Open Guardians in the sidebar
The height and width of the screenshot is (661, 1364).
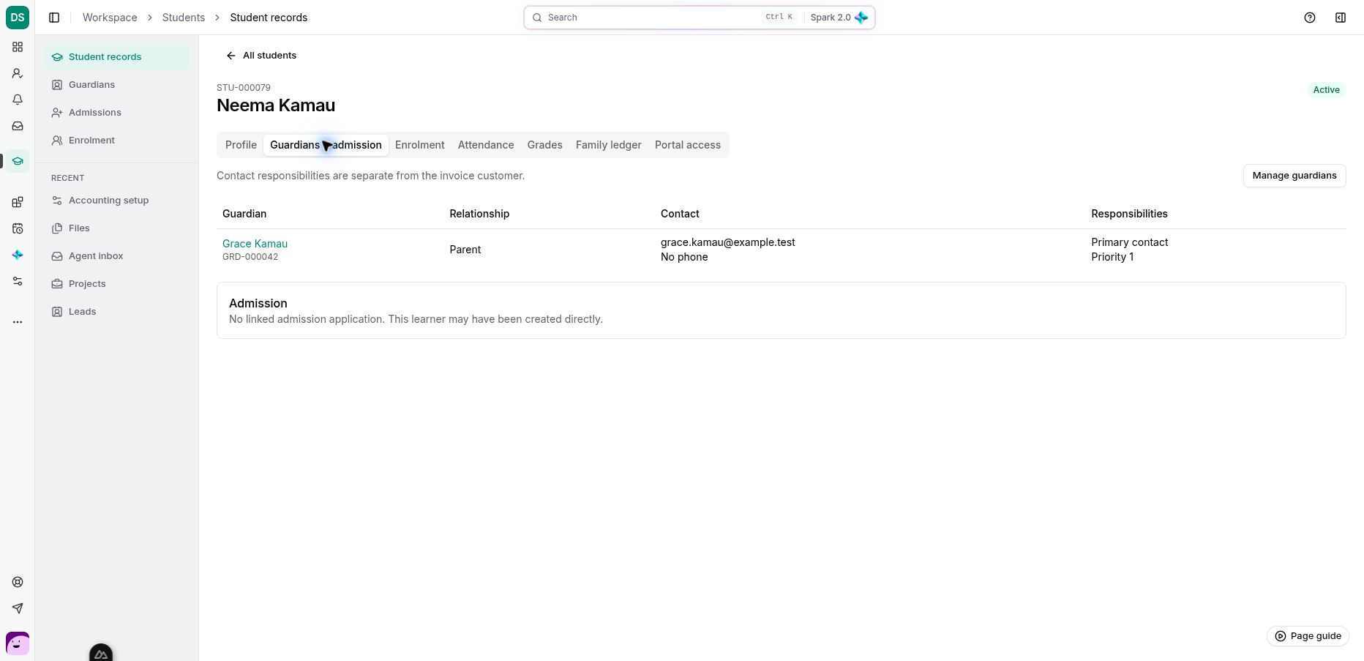click(116, 85)
